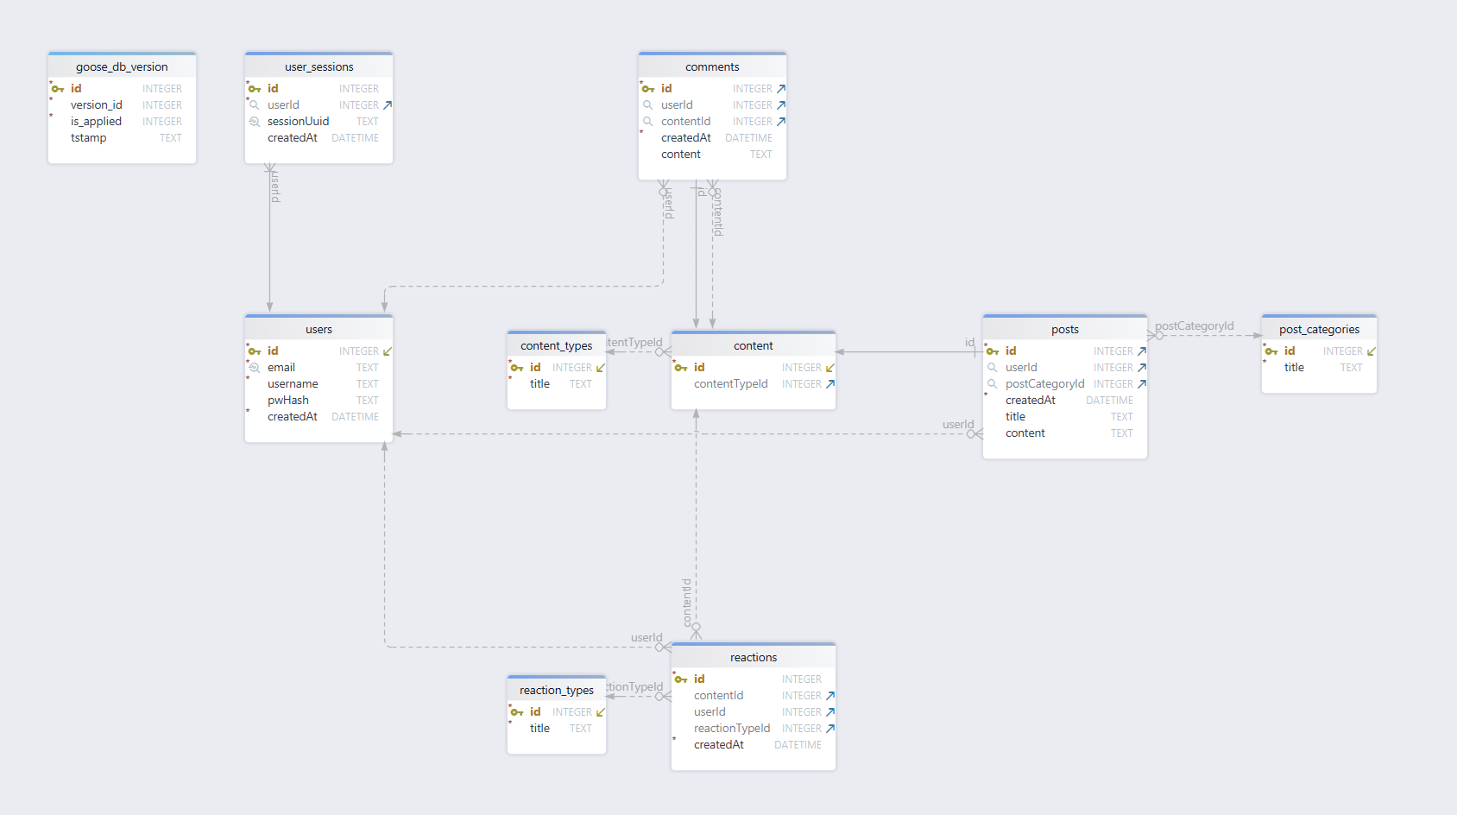1457x815 pixels.
Task: Click the primary key icon on content id
Action: coord(683,367)
